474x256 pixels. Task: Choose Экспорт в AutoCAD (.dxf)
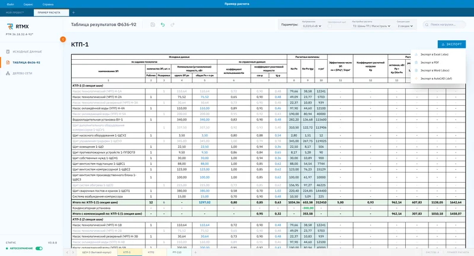tap(438, 79)
